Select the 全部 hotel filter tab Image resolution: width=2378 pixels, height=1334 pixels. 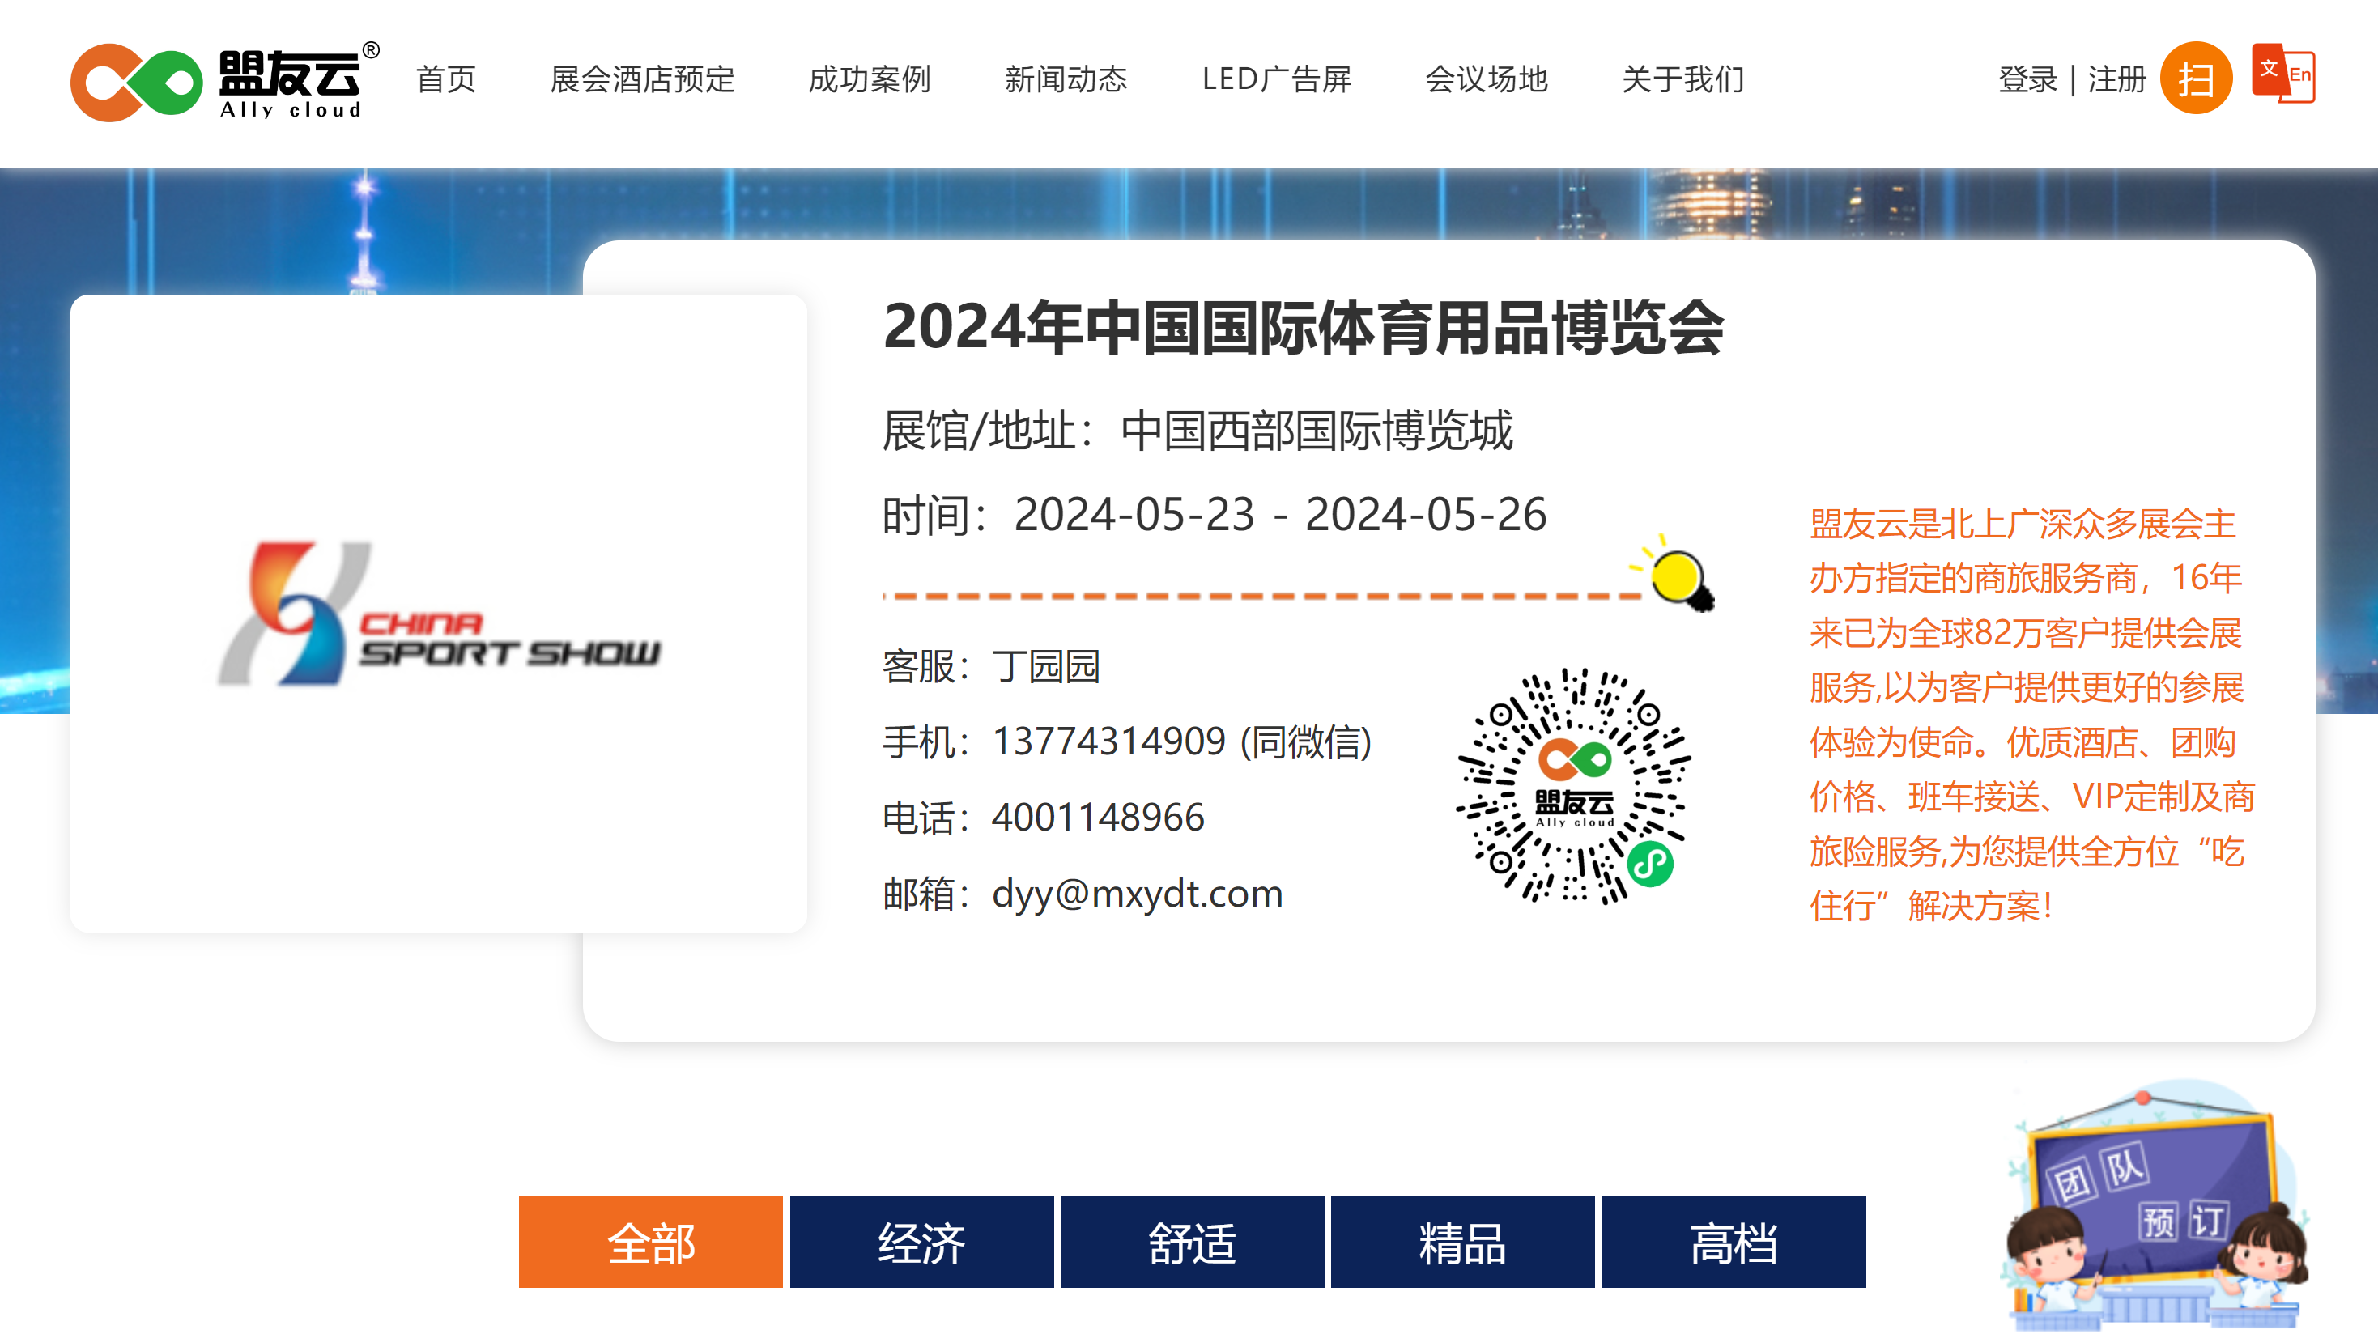click(651, 1242)
